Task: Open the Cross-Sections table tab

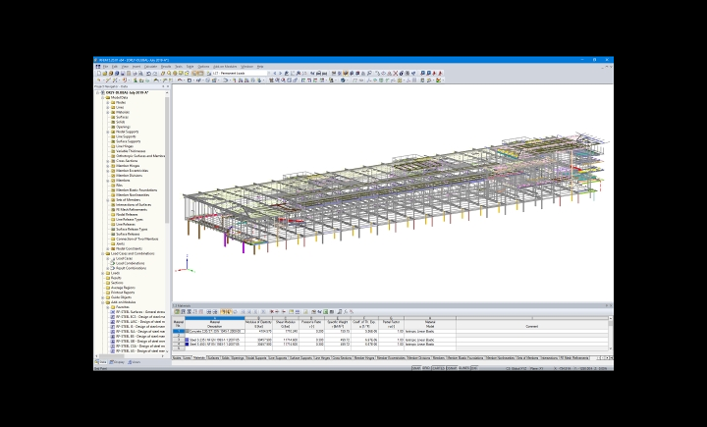Action: point(342,358)
